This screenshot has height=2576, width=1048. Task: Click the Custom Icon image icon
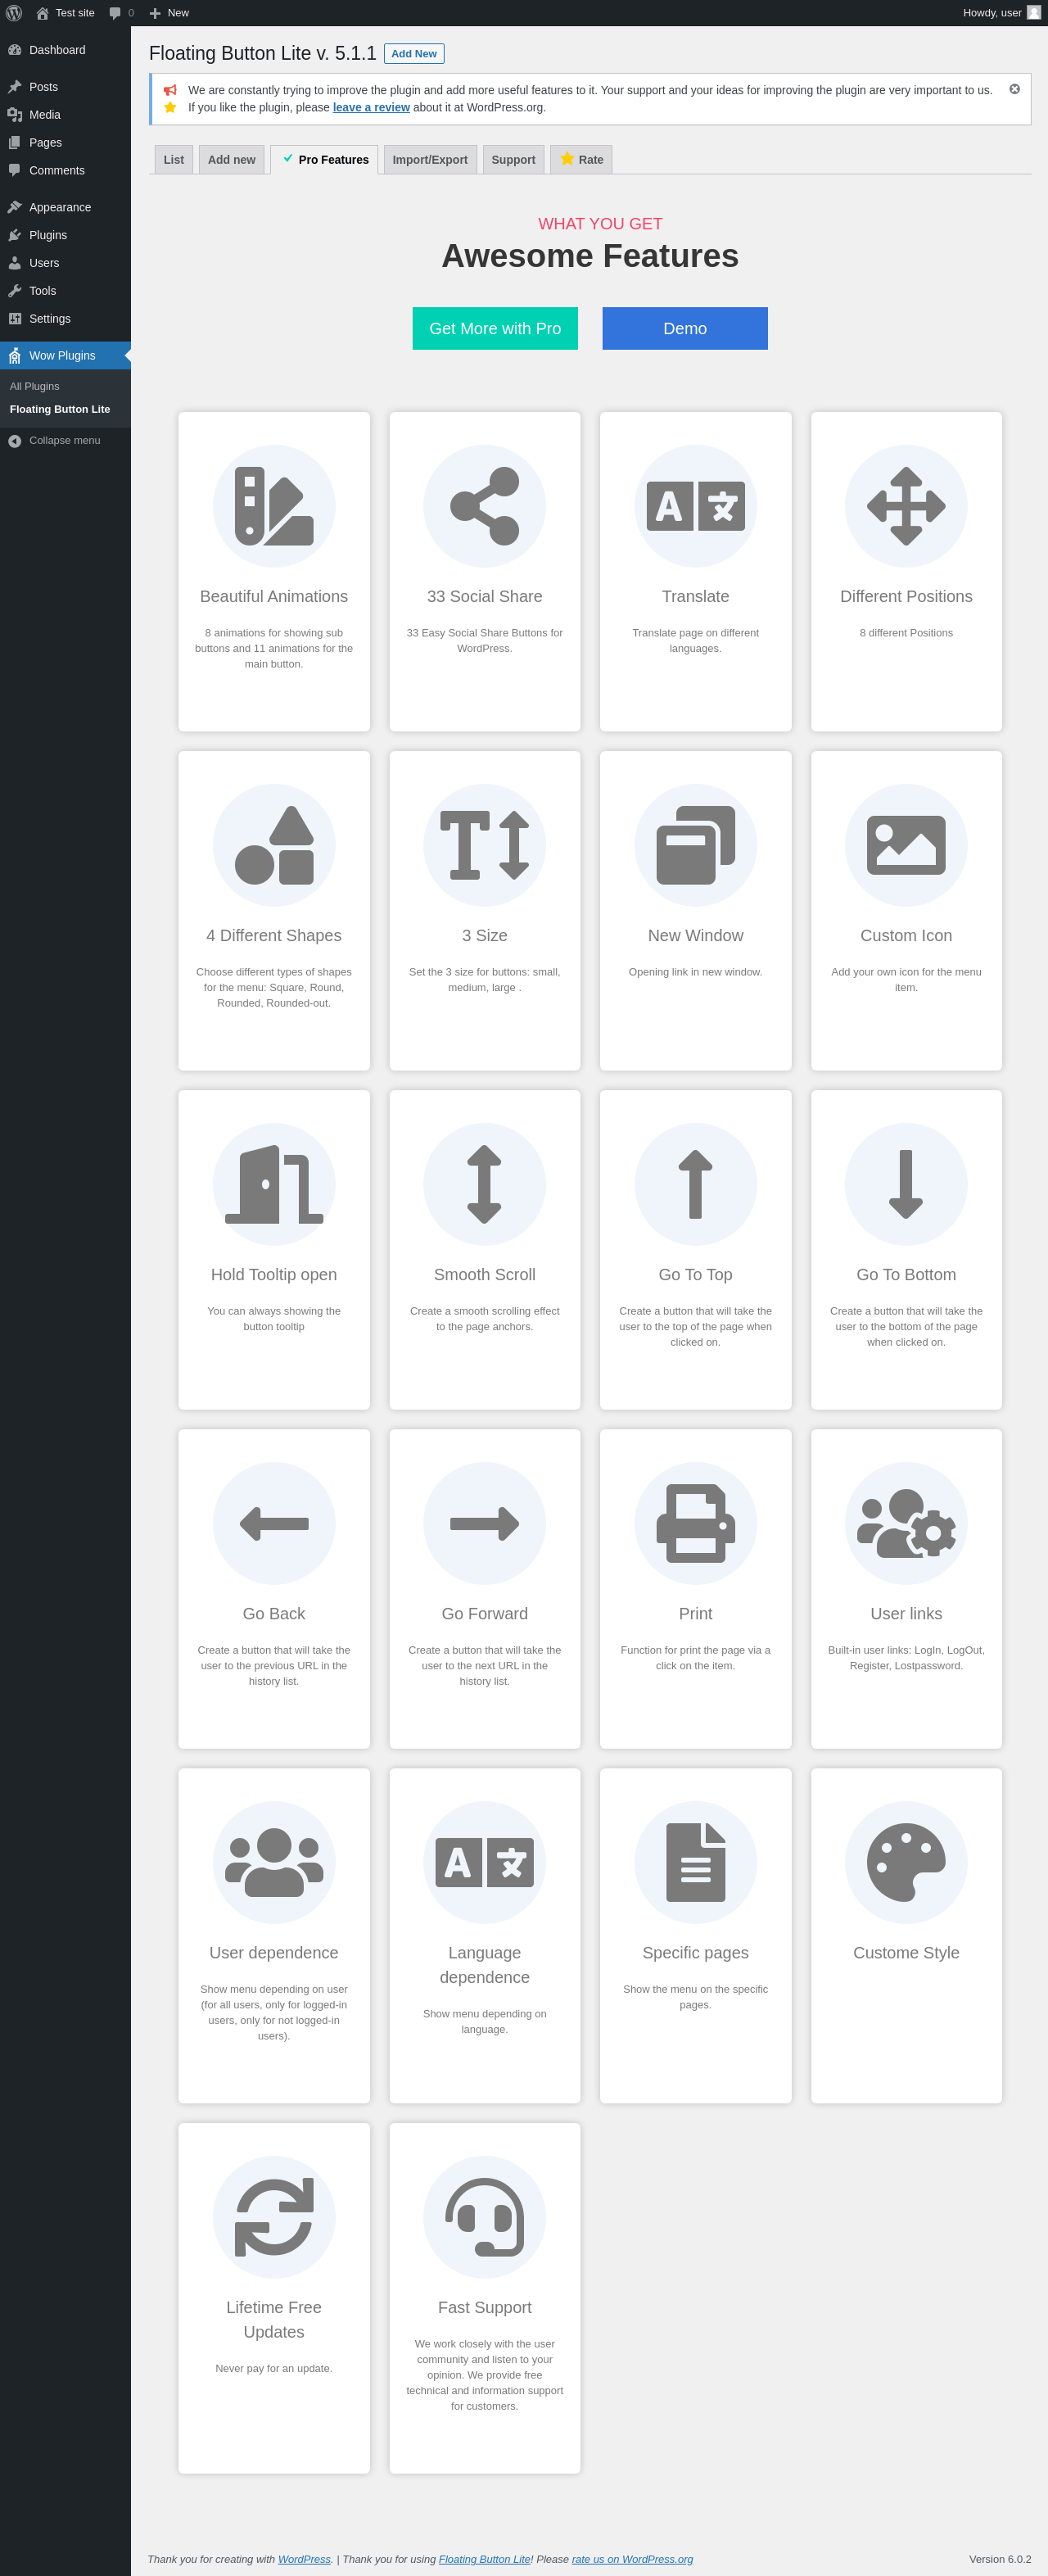[906, 845]
